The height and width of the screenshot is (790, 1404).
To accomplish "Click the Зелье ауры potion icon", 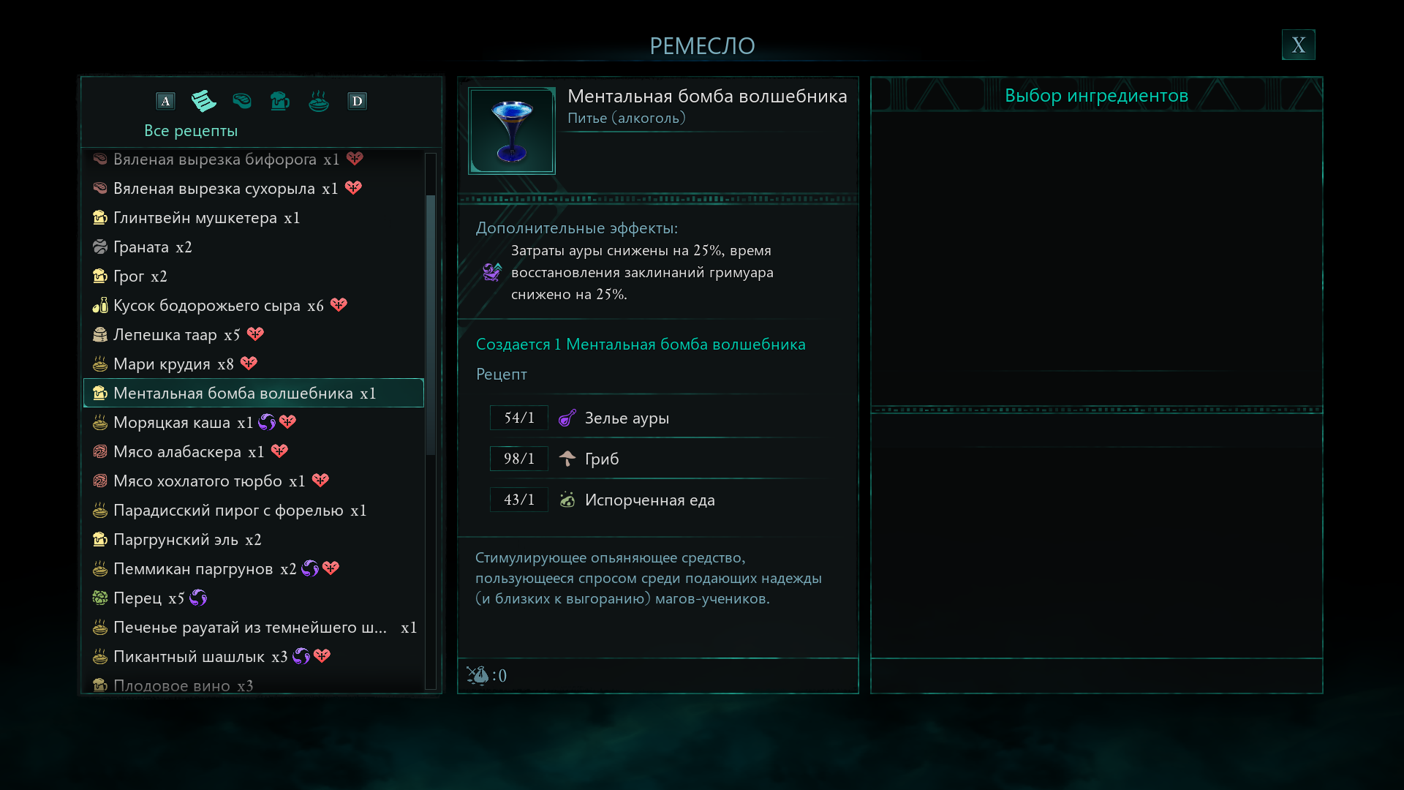I will pyautogui.click(x=567, y=418).
